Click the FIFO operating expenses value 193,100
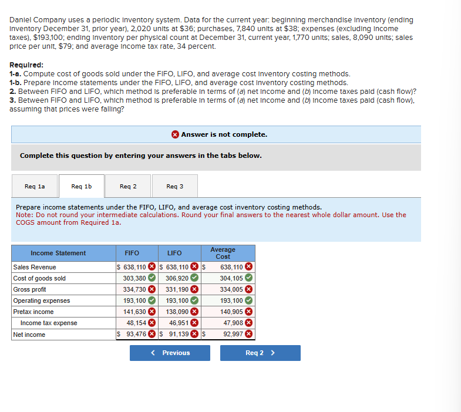The width and height of the screenshot is (461, 412). (x=134, y=300)
